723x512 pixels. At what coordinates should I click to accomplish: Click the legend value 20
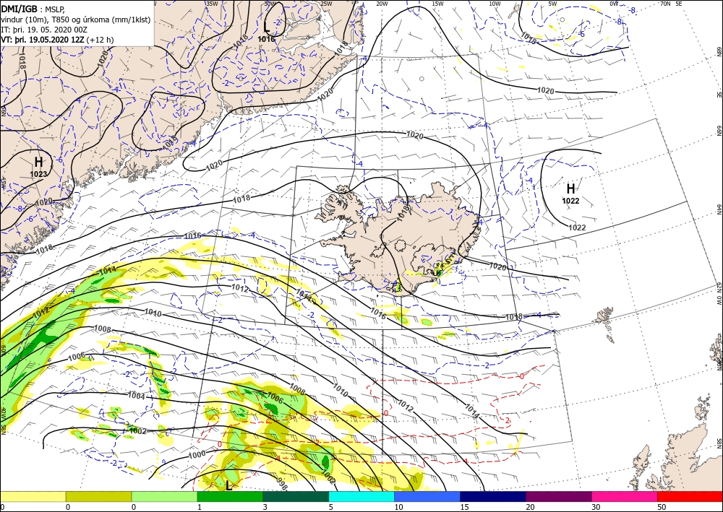530,507
